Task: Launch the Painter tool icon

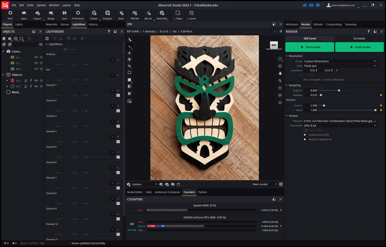Action: point(94,15)
